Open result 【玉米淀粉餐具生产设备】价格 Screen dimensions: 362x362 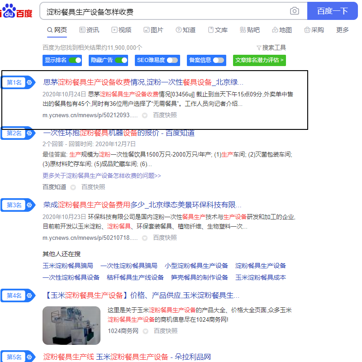tap(141, 295)
